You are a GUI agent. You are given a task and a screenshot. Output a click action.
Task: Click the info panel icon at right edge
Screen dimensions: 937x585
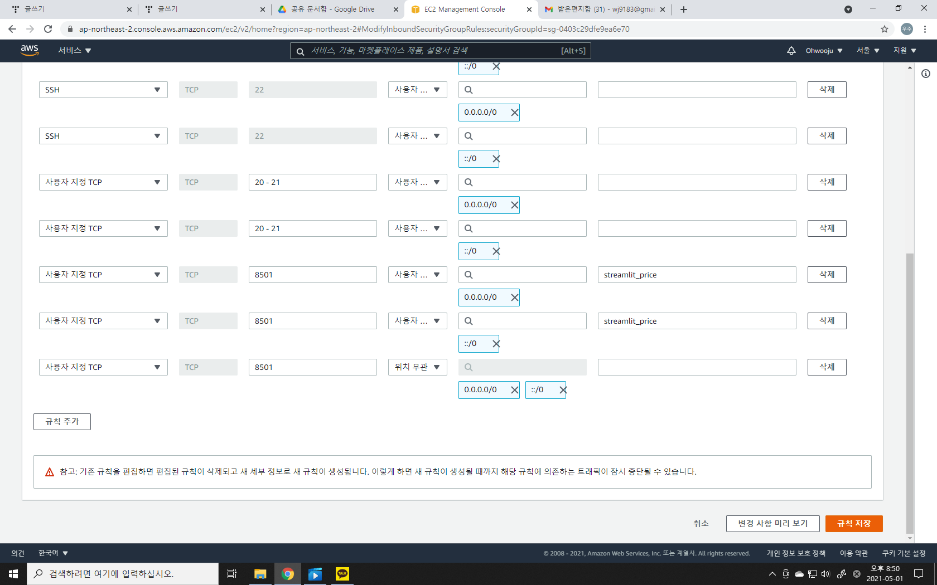coord(926,74)
